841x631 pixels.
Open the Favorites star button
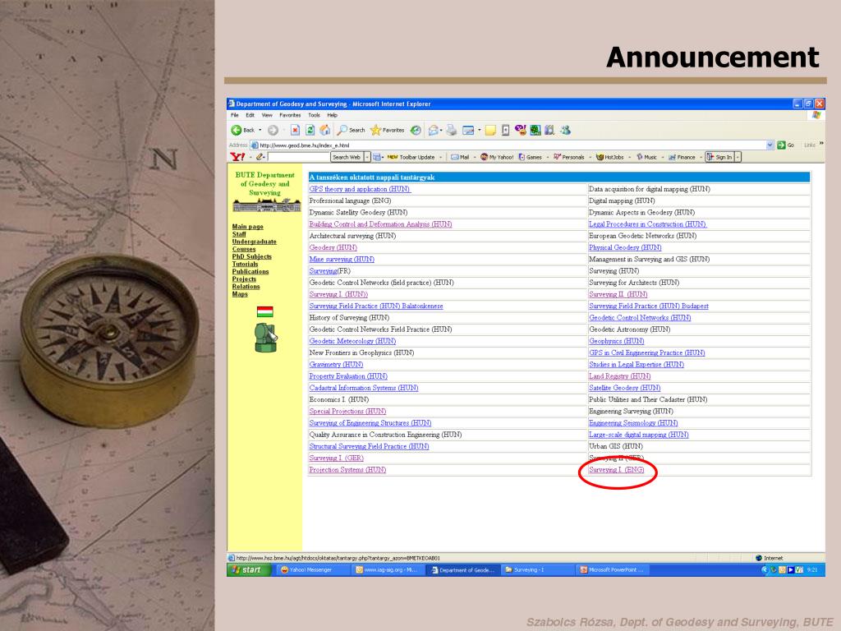coord(388,130)
